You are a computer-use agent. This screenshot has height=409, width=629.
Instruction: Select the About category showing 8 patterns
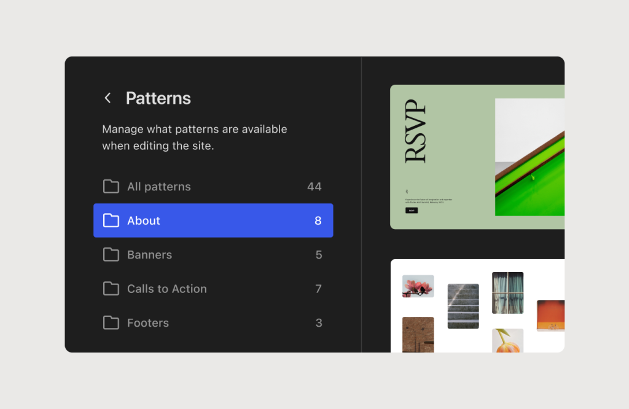click(x=213, y=220)
